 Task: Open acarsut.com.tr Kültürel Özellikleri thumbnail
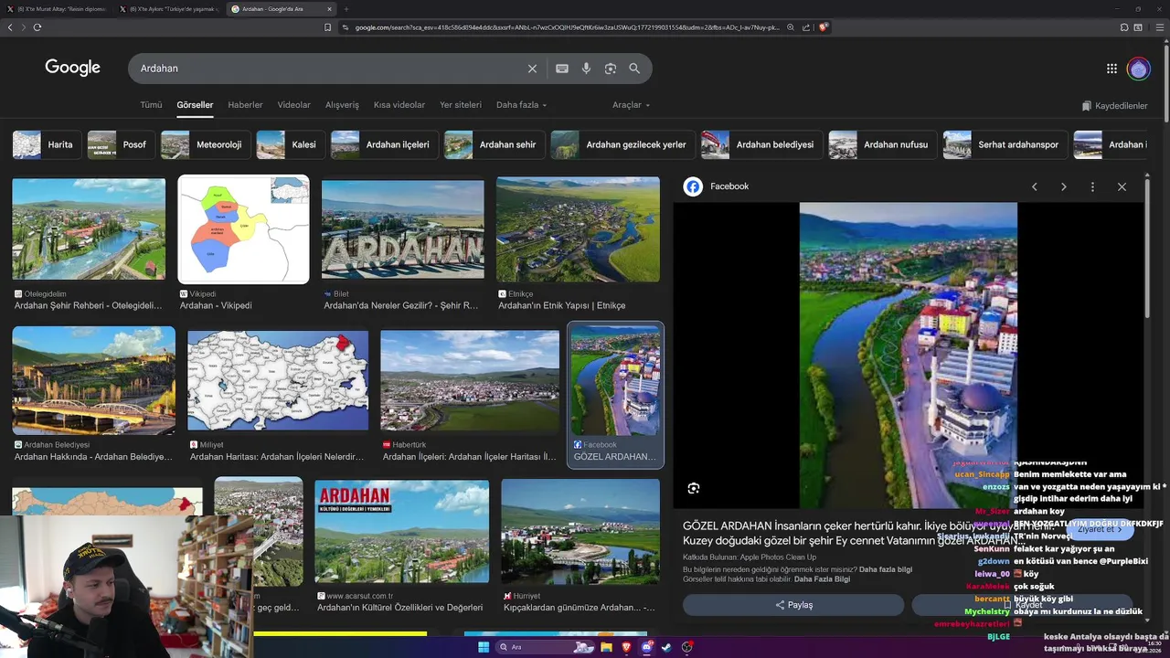(401, 532)
